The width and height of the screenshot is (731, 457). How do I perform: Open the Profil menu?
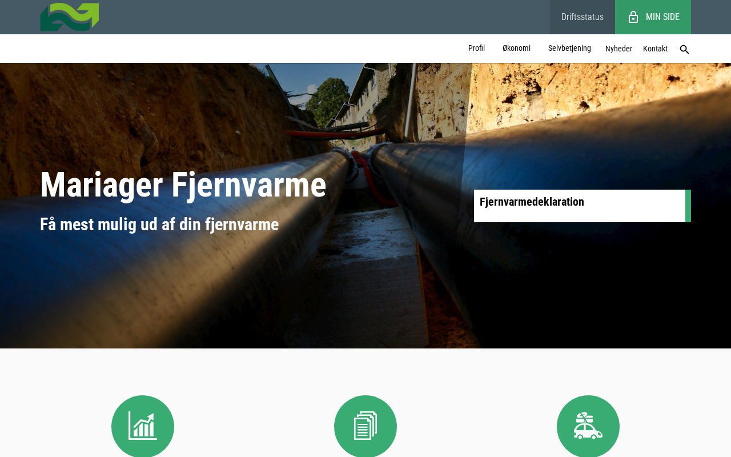coord(476,49)
